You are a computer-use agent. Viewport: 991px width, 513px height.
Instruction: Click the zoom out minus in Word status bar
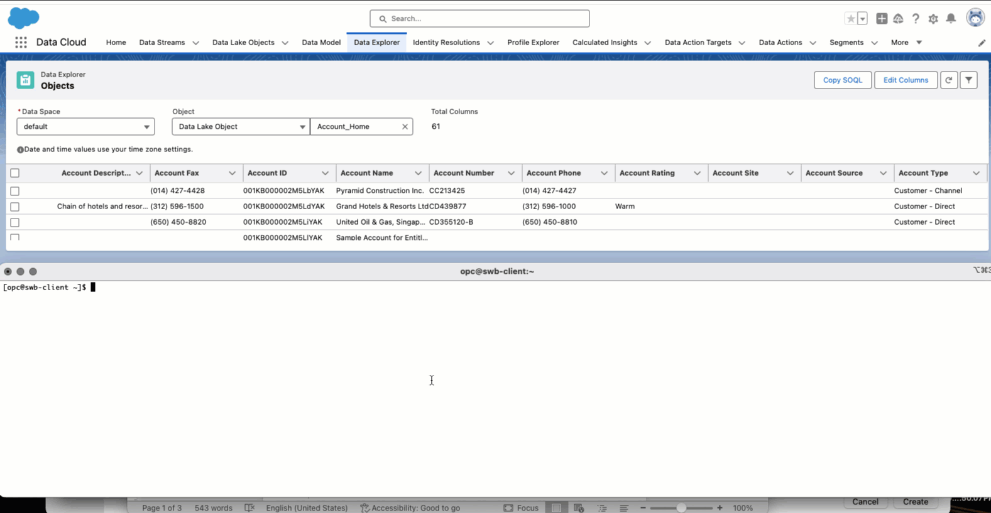click(643, 508)
